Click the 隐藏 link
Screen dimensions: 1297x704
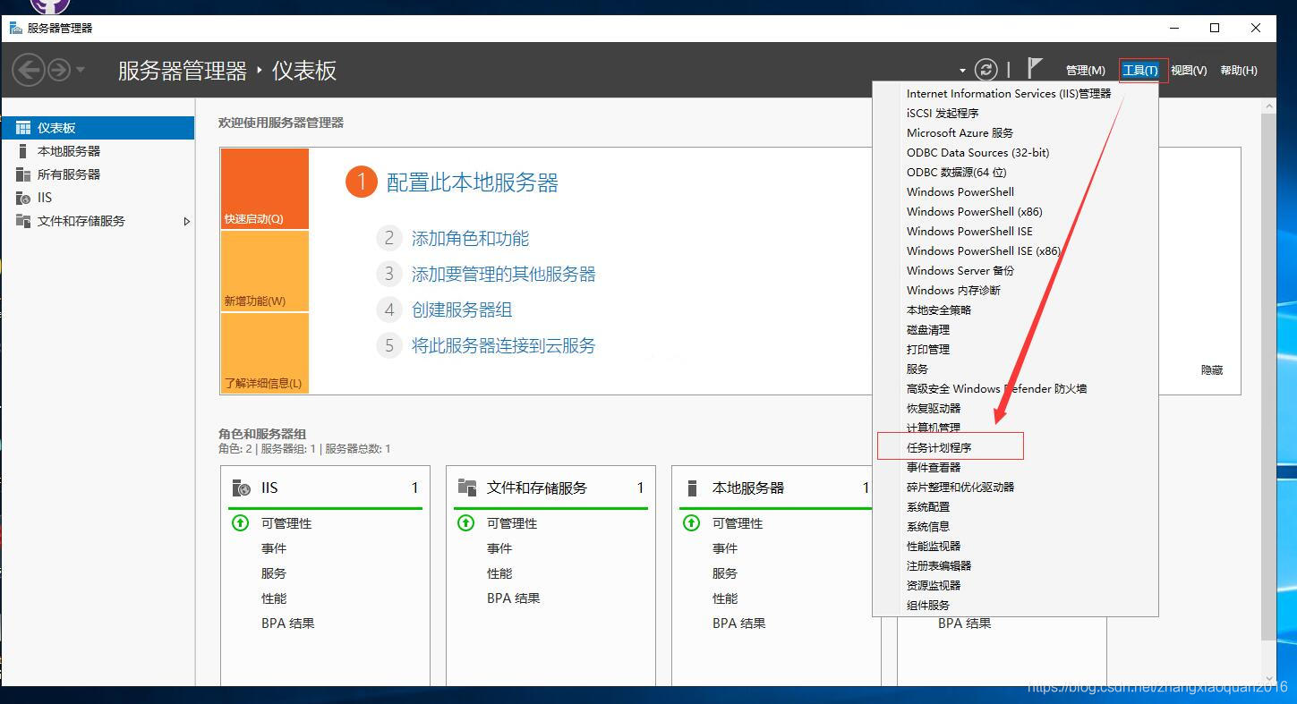(1212, 370)
